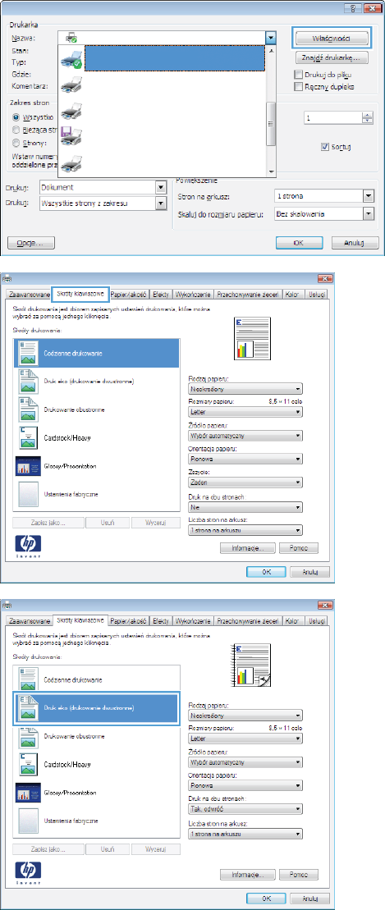Screen dimensions: 385x910
Task: Open the Zeszyte Żaden dropdown
Action: click(x=245, y=482)
